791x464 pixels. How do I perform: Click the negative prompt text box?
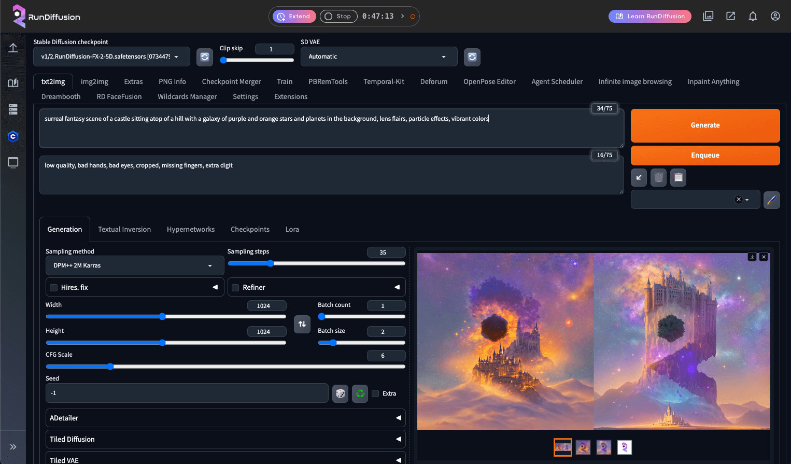pyautogui.click(x=331, y=175)
